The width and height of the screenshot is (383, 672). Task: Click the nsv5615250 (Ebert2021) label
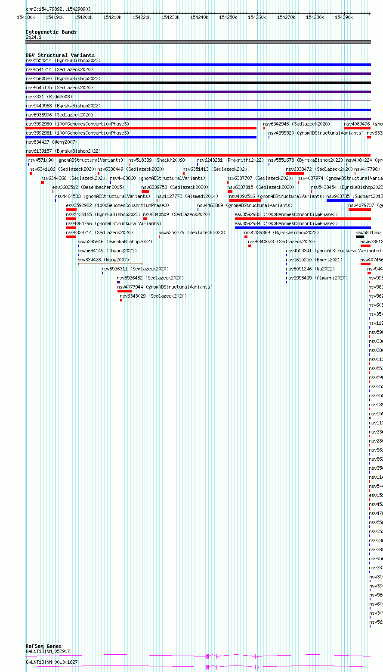314,260
